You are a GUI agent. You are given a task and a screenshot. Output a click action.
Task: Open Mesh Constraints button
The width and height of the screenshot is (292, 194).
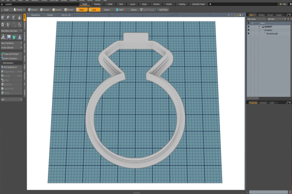point(11,58)
